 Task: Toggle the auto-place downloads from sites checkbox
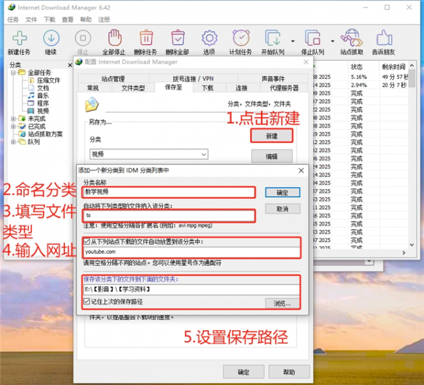87,241
